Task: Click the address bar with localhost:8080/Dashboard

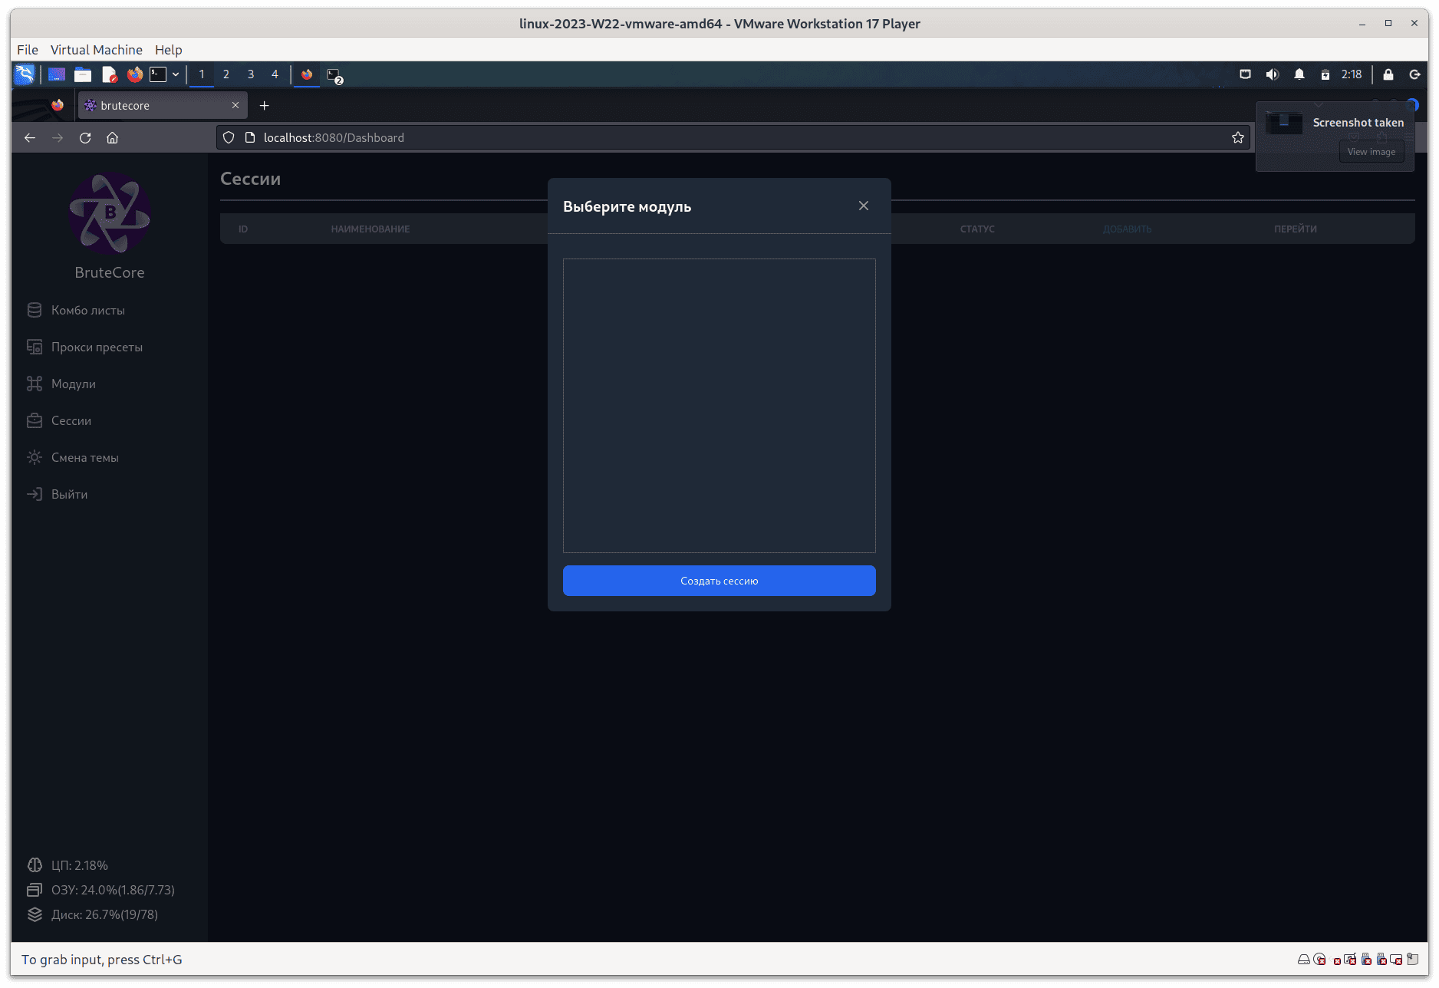Action: click(x=733, y=137)
